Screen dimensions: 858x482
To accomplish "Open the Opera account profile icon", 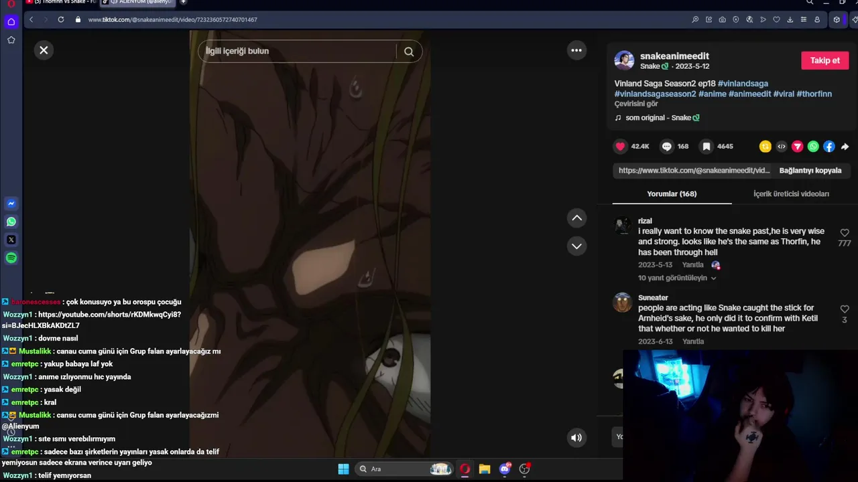I will tap(817, 20).
